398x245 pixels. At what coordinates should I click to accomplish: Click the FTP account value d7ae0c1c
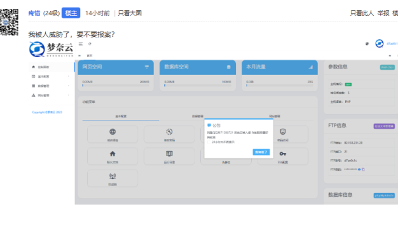[x=350, y=161]
